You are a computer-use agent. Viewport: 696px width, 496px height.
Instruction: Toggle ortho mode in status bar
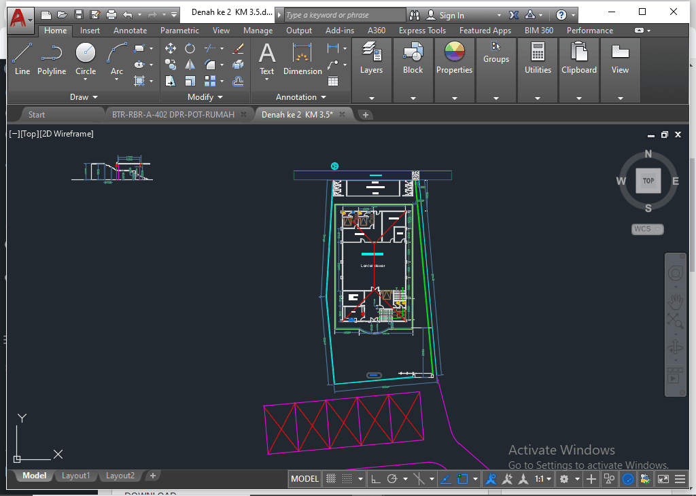tap(375, 479)
